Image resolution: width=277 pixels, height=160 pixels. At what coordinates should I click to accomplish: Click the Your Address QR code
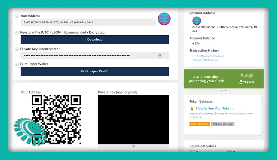(56, 120)
